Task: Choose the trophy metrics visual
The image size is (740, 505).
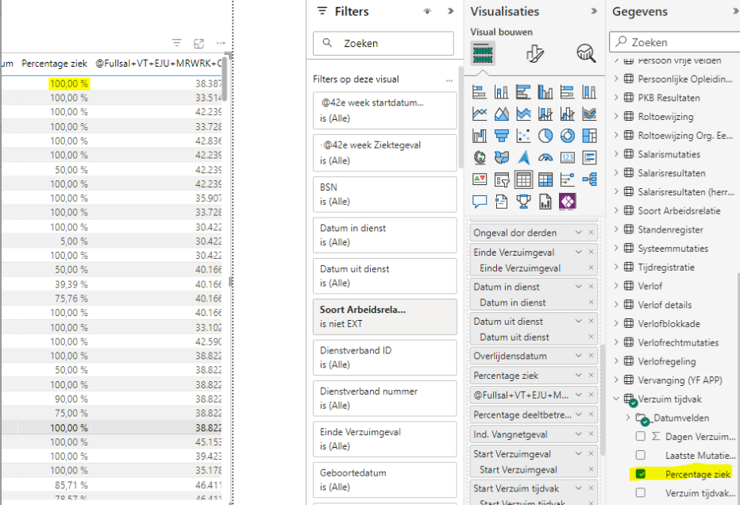Action: pos(523,202)
